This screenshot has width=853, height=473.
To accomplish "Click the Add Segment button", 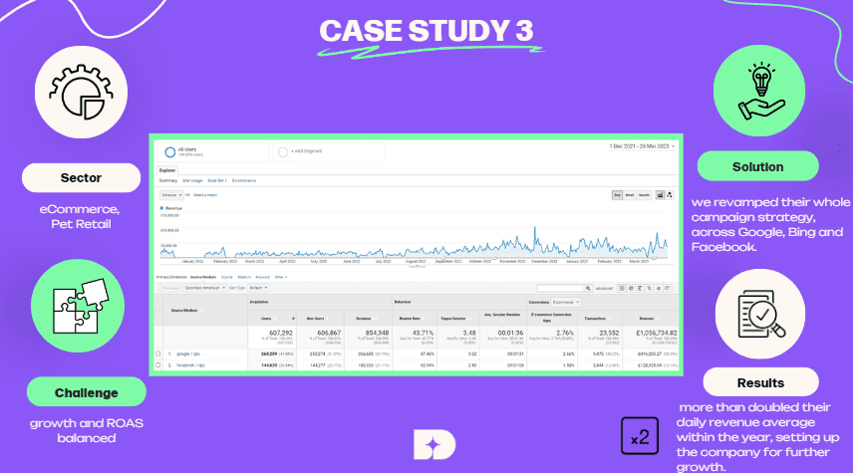I will [304, 151].
